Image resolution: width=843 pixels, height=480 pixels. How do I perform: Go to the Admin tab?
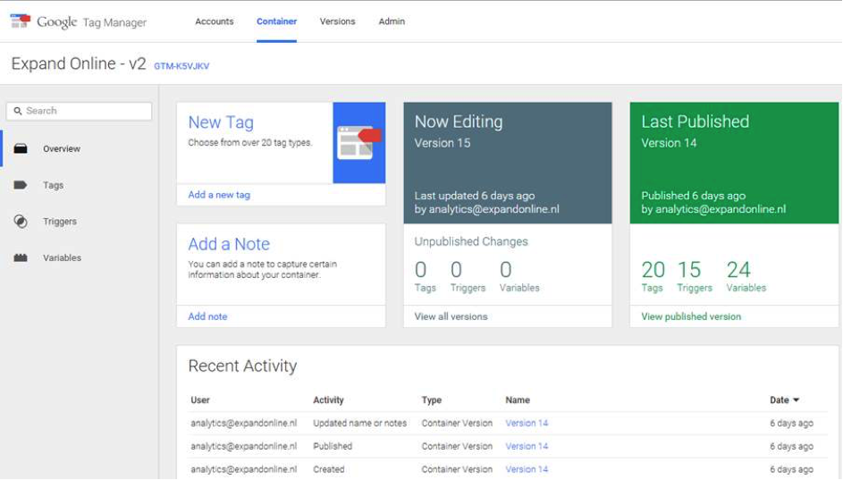(392, 21)
